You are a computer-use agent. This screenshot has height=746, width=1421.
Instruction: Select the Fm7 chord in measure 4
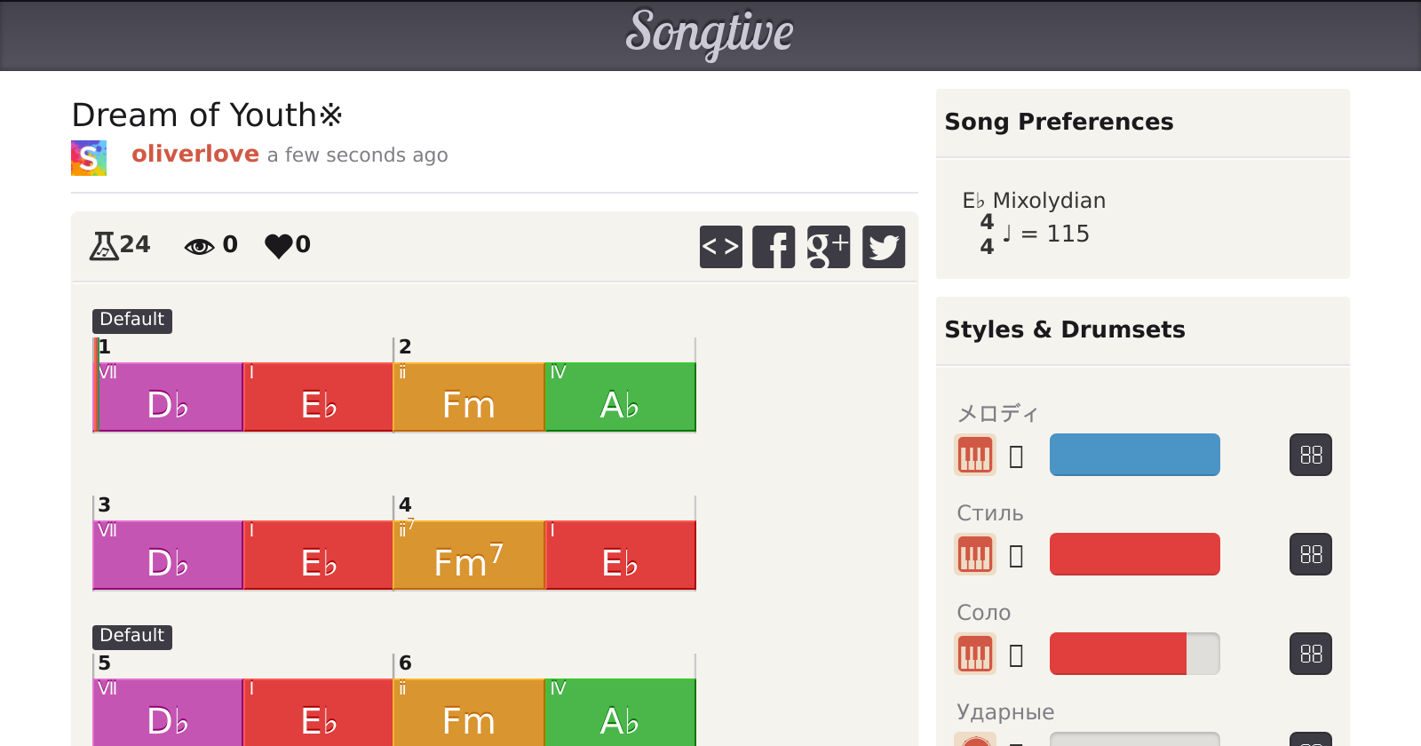pyautogui.click(x=468, y=556)
